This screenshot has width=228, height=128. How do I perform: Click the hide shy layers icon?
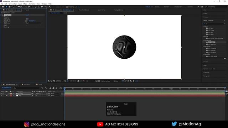pos(50,88)
